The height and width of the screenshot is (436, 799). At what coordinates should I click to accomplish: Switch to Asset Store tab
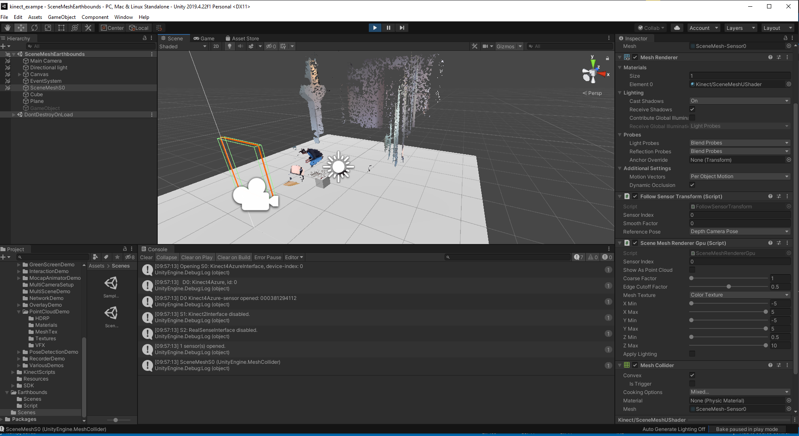[242, 38]
